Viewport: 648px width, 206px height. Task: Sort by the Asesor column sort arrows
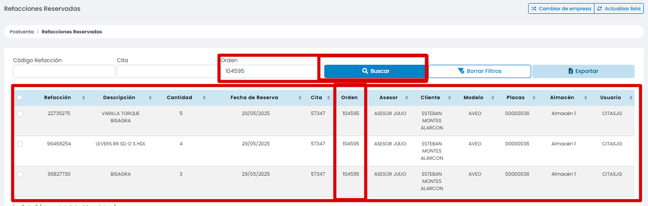pos(406,98)
